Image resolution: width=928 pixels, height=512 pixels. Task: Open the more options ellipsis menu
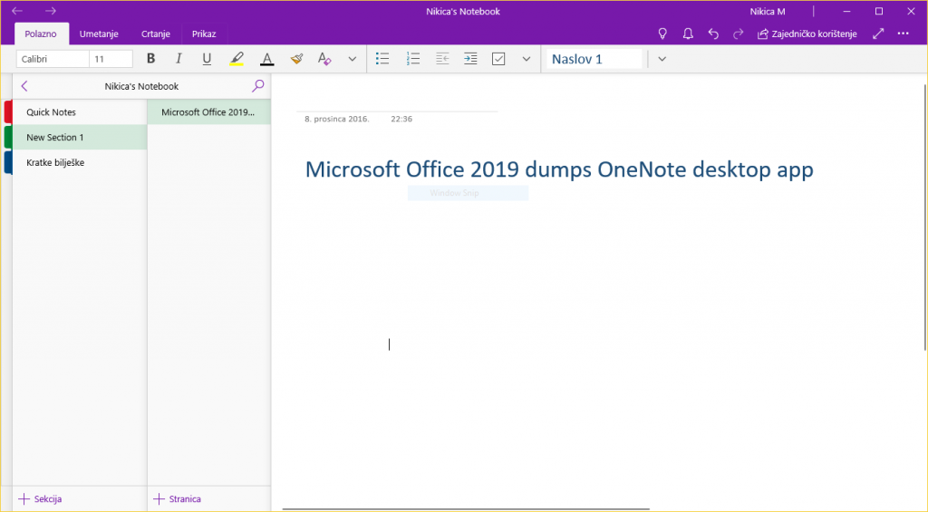(904, 34)
